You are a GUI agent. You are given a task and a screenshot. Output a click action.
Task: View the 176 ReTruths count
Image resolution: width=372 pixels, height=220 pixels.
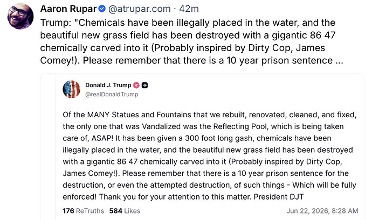(x=83, y=211)
